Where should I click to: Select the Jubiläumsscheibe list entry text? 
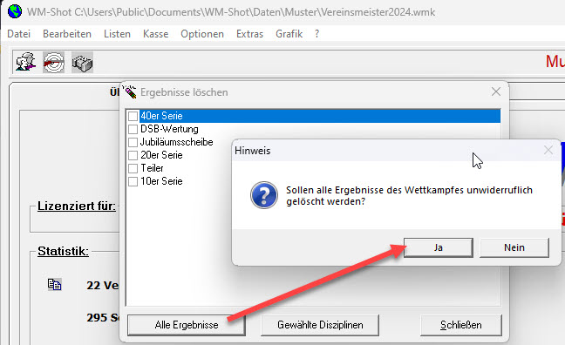pos(176,142)
